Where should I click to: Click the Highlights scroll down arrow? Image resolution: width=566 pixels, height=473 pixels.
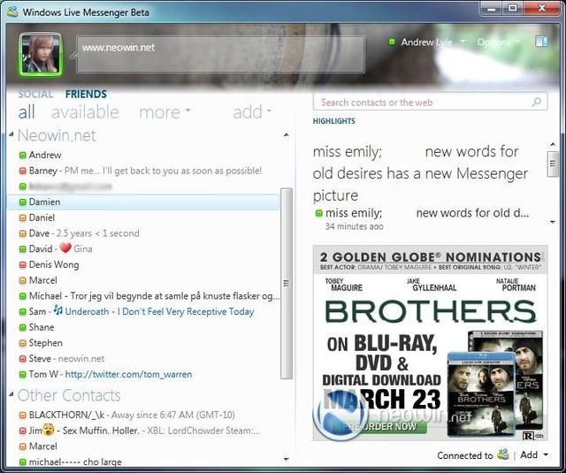pos(553,222)
